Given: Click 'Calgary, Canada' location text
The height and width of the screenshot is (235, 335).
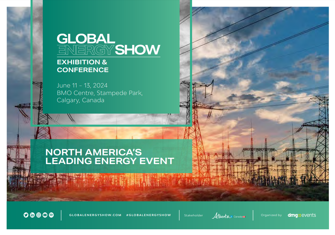Looking at the screenshot, I should (x=80, y=100).
